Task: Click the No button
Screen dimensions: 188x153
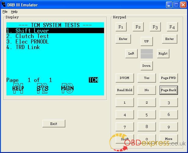Action: point(146,90)
